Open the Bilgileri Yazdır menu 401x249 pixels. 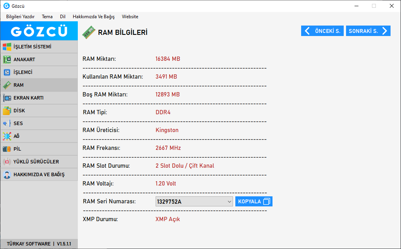click(21, 17)
